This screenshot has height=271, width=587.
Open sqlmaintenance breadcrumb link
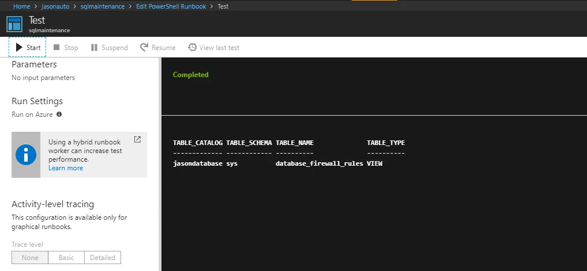point(103,6)
